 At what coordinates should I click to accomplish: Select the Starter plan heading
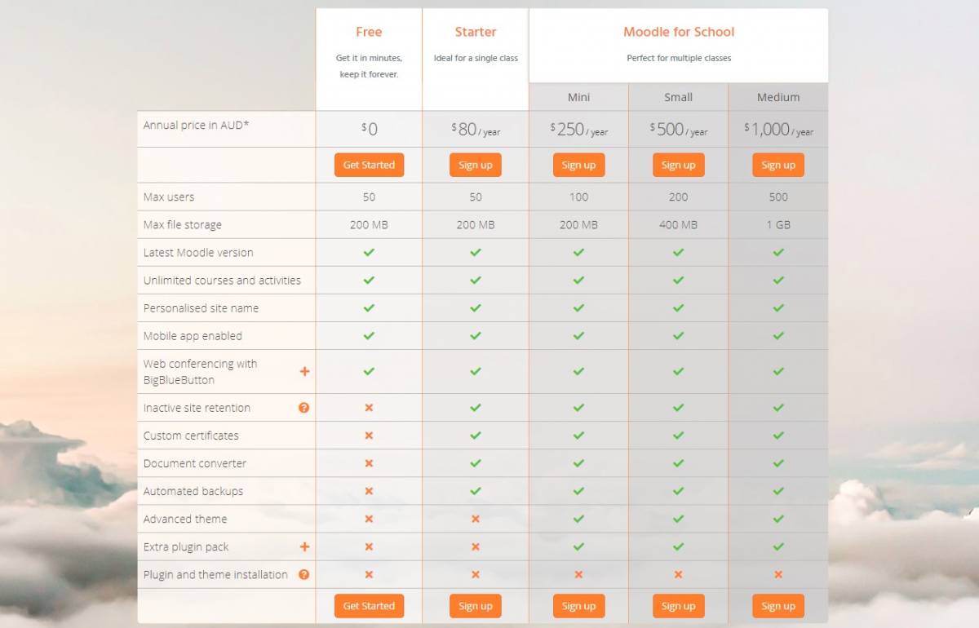[476, 32]
